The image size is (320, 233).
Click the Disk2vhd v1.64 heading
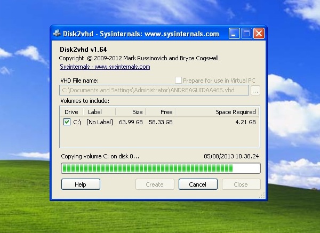83,50
